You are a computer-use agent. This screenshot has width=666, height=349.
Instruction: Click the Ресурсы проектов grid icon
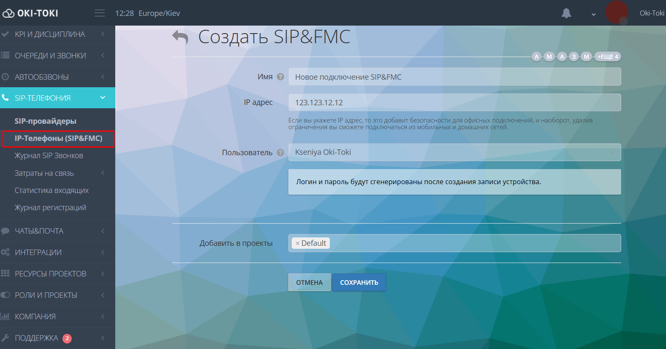tap(5, 273)
